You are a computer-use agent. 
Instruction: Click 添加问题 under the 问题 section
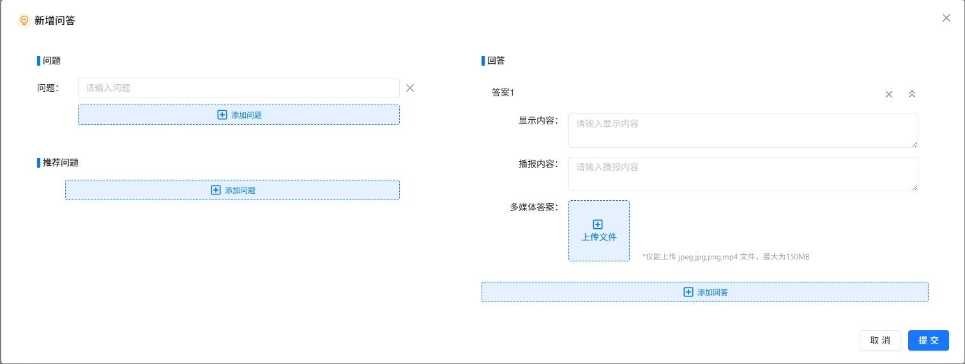click(x=239, y=115)
